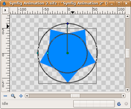This screenshot has width=131, height=109.
Task: Click the black marker on vertical ruler
Action: 8,26
